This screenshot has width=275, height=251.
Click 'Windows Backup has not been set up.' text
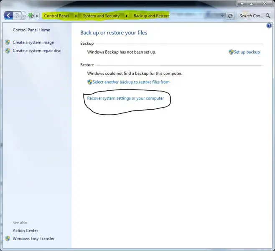click(x=122, y=52)
